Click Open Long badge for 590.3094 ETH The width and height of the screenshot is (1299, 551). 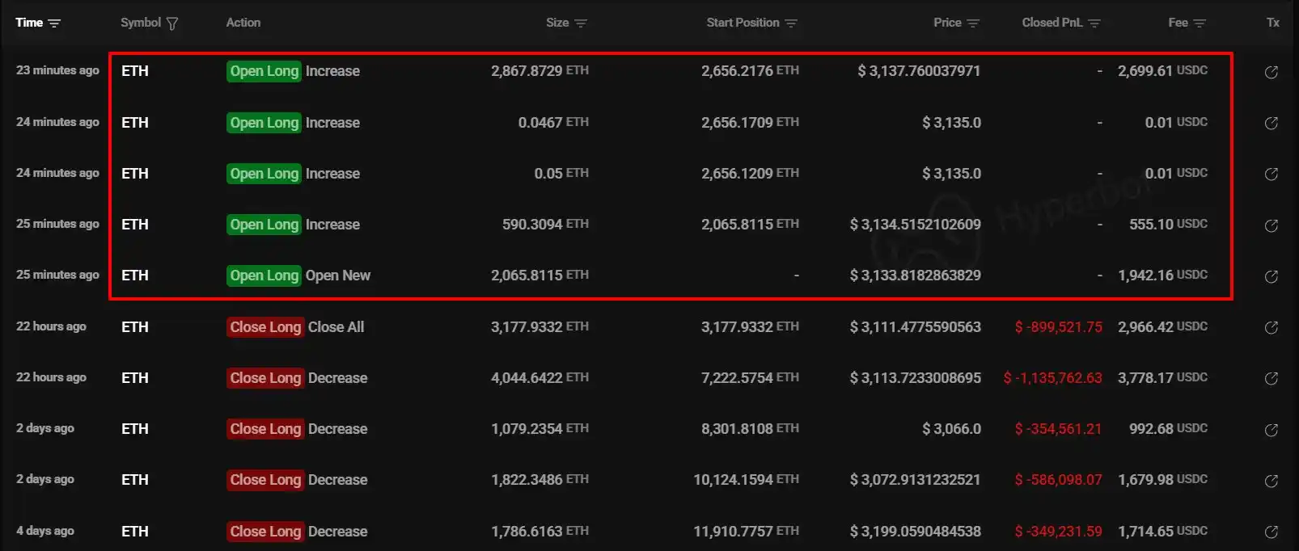click(x=264, y=225)
